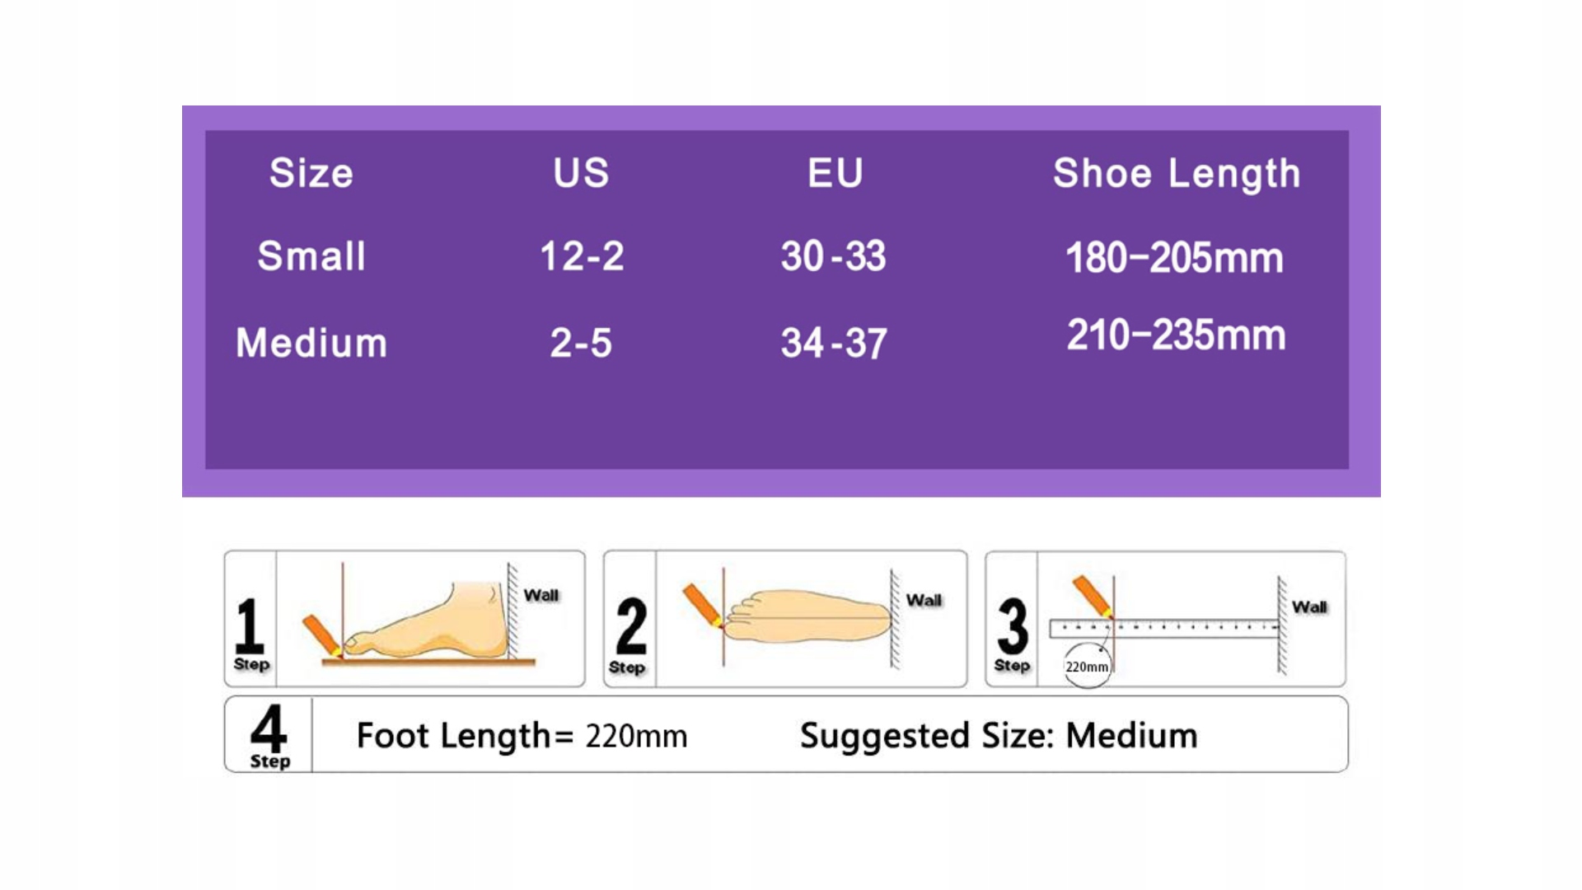Click the 210-235mm shoe length value
Image resolution: width=1582 pixels, height=890 pixels.
pyautogui.click(x=1176, y=335)
